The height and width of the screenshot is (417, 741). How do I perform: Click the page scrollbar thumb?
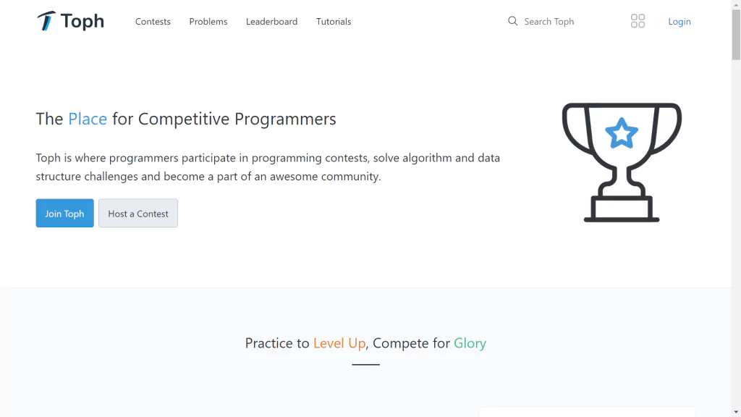click(736, 34)
